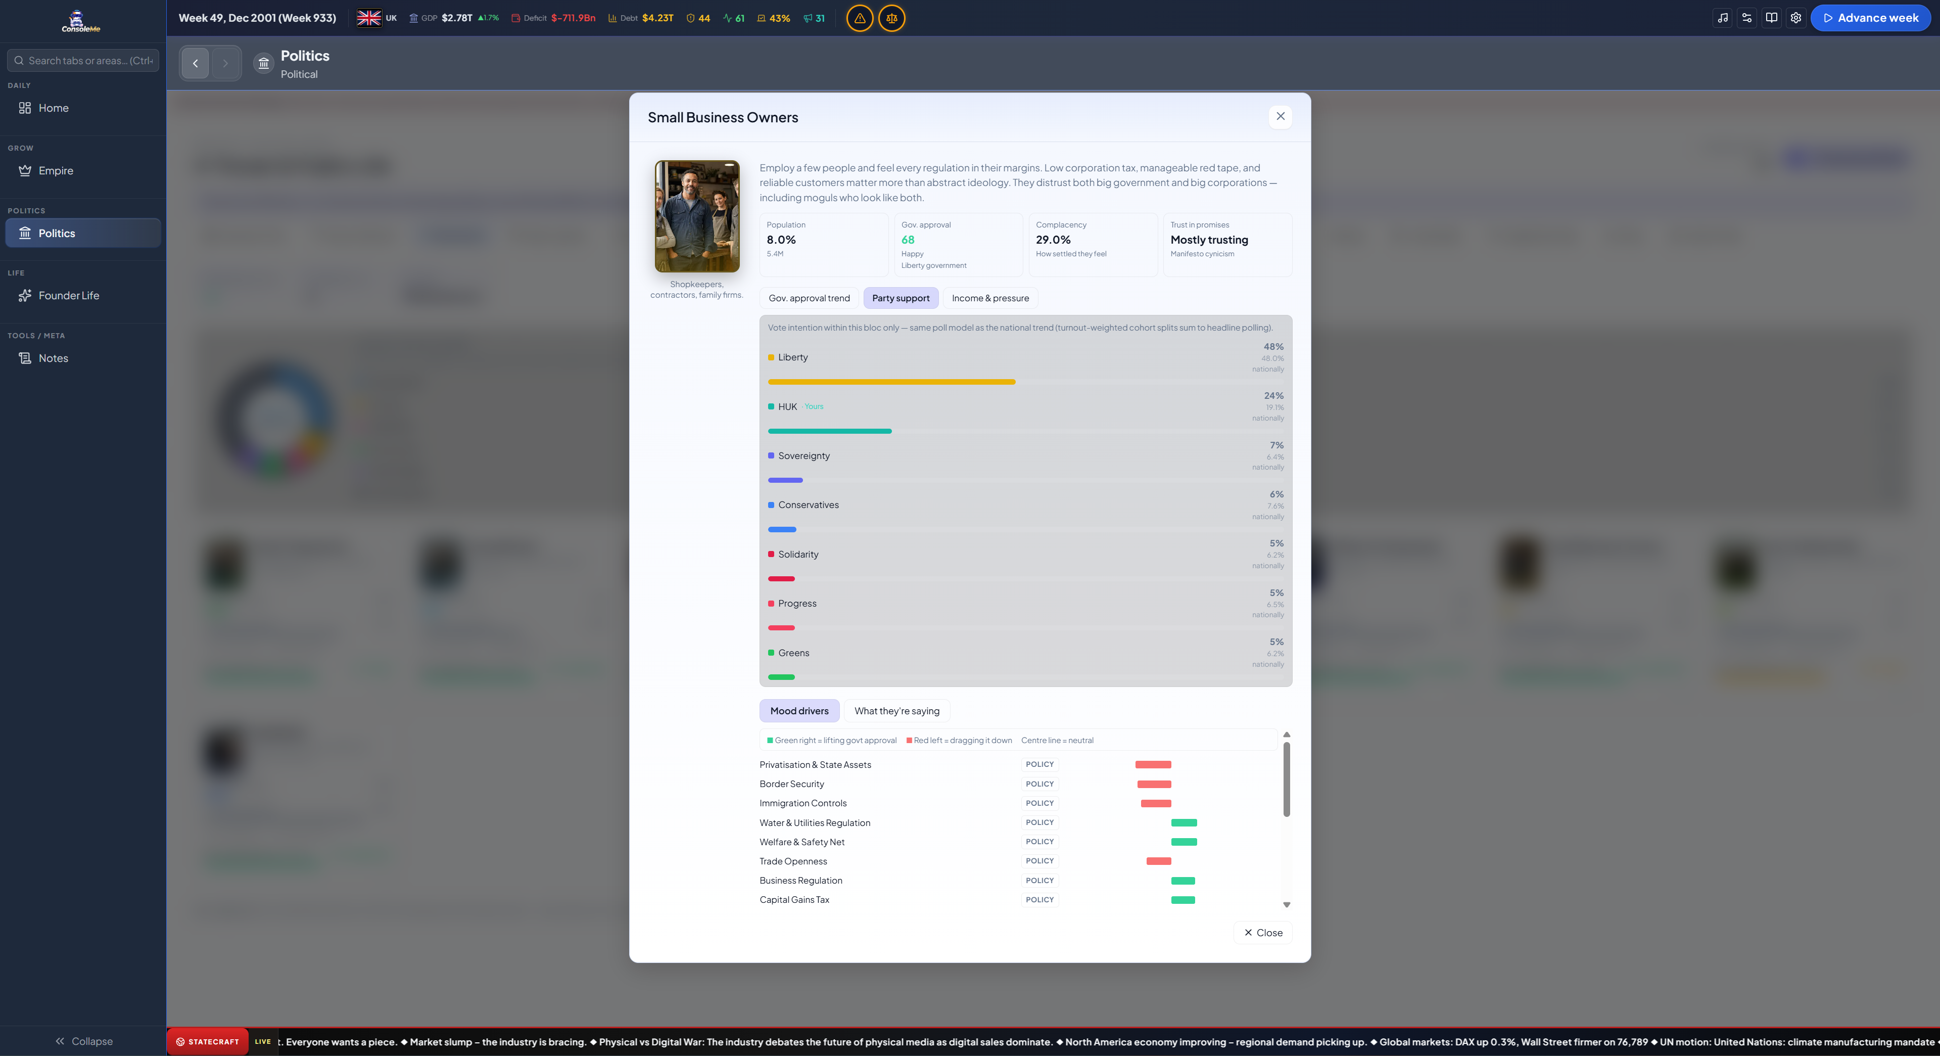Open the settings gear icon
This screenshot has width=1940, height=1056.
point(1796,18)
